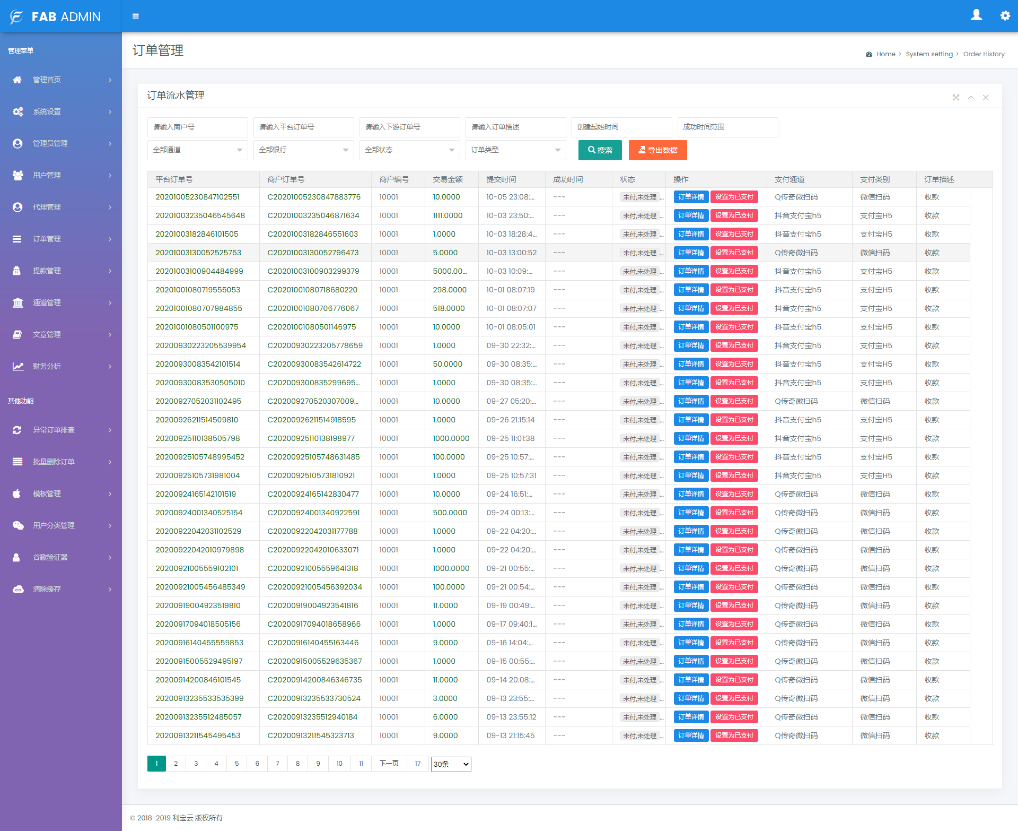Click 订单详情 for order 20200913211545495453

[x=691, y=735]
